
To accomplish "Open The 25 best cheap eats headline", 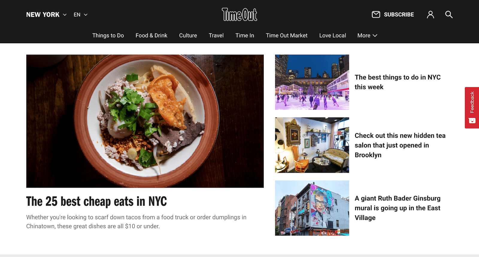I will coord(96,201).
